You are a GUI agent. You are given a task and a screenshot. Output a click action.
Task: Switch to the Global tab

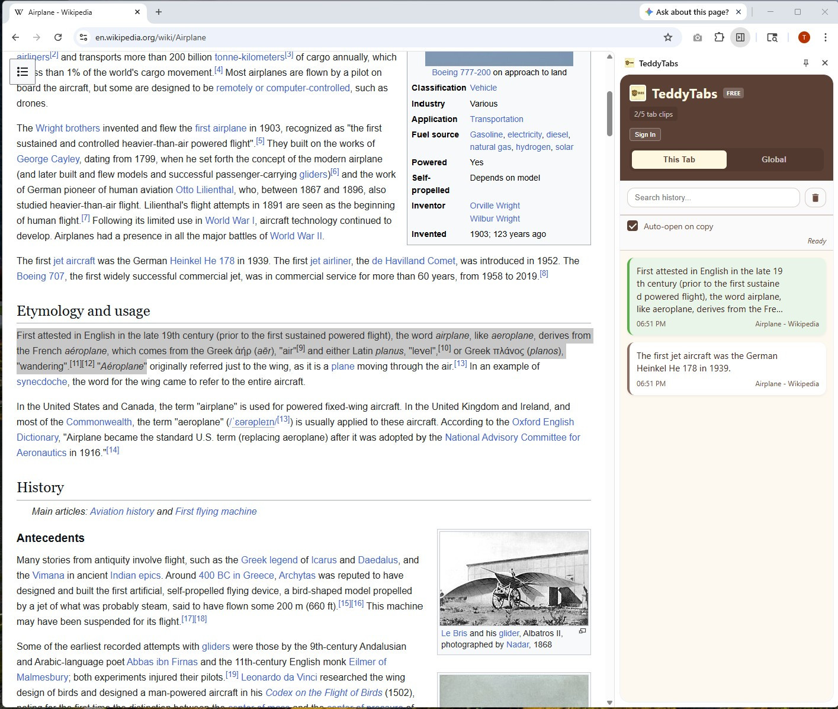coord(773,159)
